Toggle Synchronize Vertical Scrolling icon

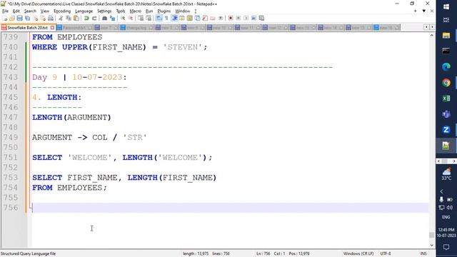(x=141, y=18)
